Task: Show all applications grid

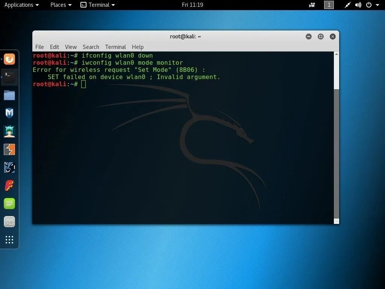Action: coord(9,240)
